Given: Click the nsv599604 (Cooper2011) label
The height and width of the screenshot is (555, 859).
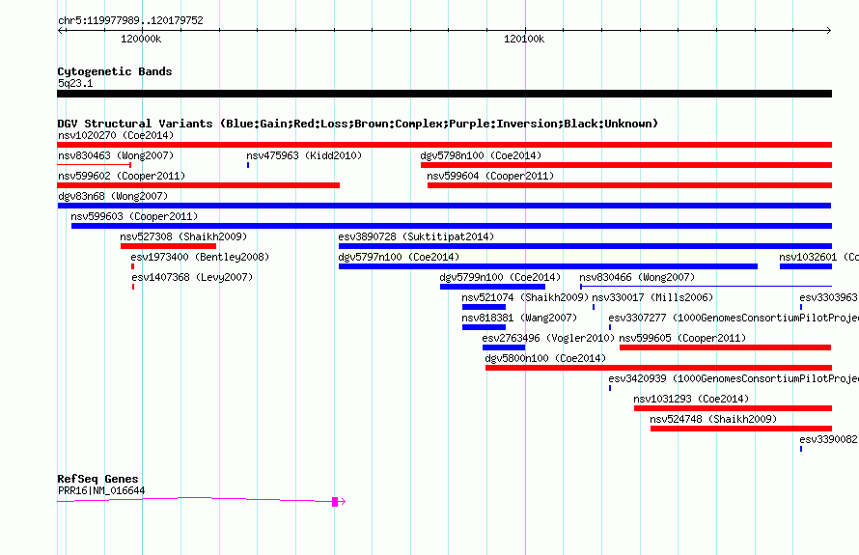Looking at the screenshot, I should [490, 176].
